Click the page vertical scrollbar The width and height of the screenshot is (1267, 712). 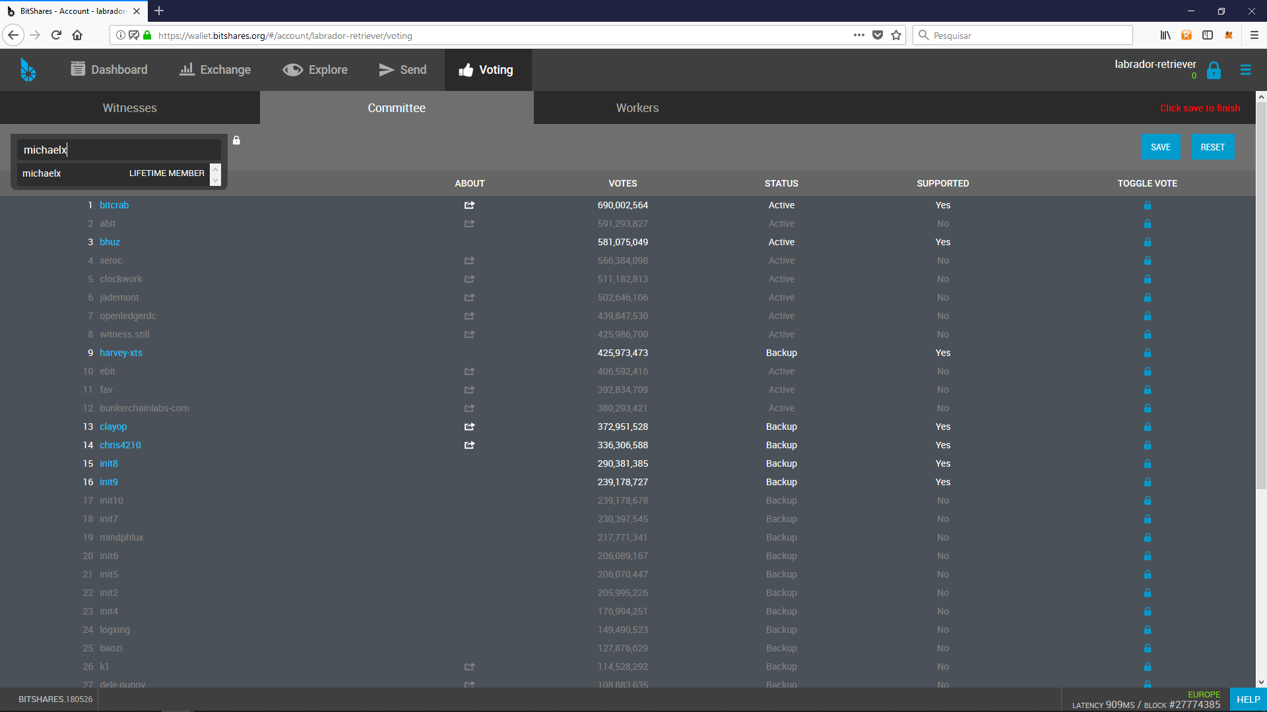[1261, 297]
